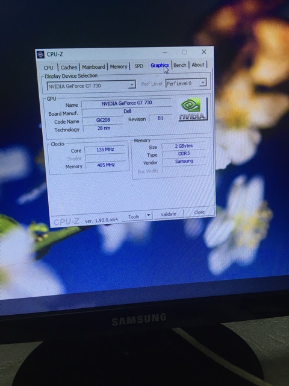This screenshot has width=289, height=386.
Task: Click the Validate button
Action: pyautogui.click(x=169, y=214)
